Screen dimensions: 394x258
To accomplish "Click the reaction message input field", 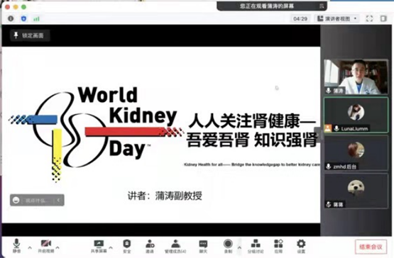I will (37, 200).
